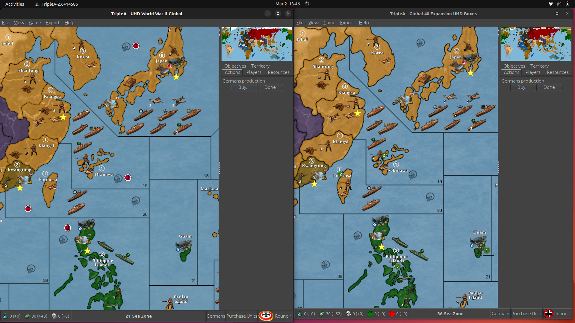Click the red kamikaze marker above Philippine Islands, left map
The width and height of the screenshot is (575, 323).
point(68,228)
